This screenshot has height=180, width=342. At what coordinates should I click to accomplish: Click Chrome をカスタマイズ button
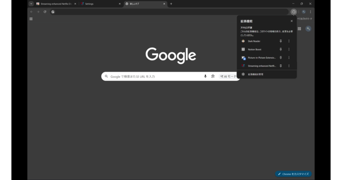point(293,174)
